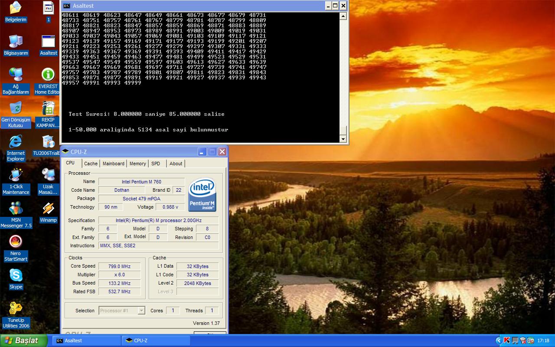
Task: Click the '0.988 v' voltage value
Action: (170, 207)
